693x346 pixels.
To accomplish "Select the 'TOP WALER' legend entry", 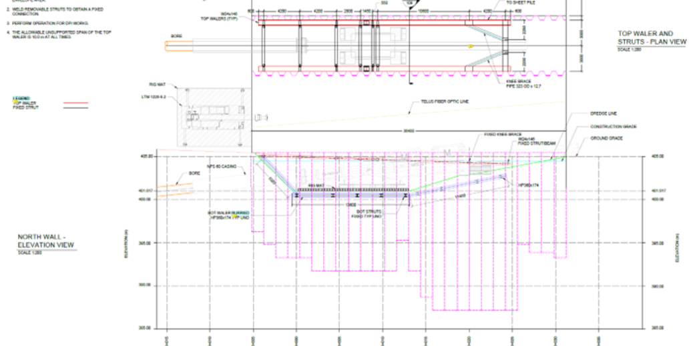I will coord(24,103).
